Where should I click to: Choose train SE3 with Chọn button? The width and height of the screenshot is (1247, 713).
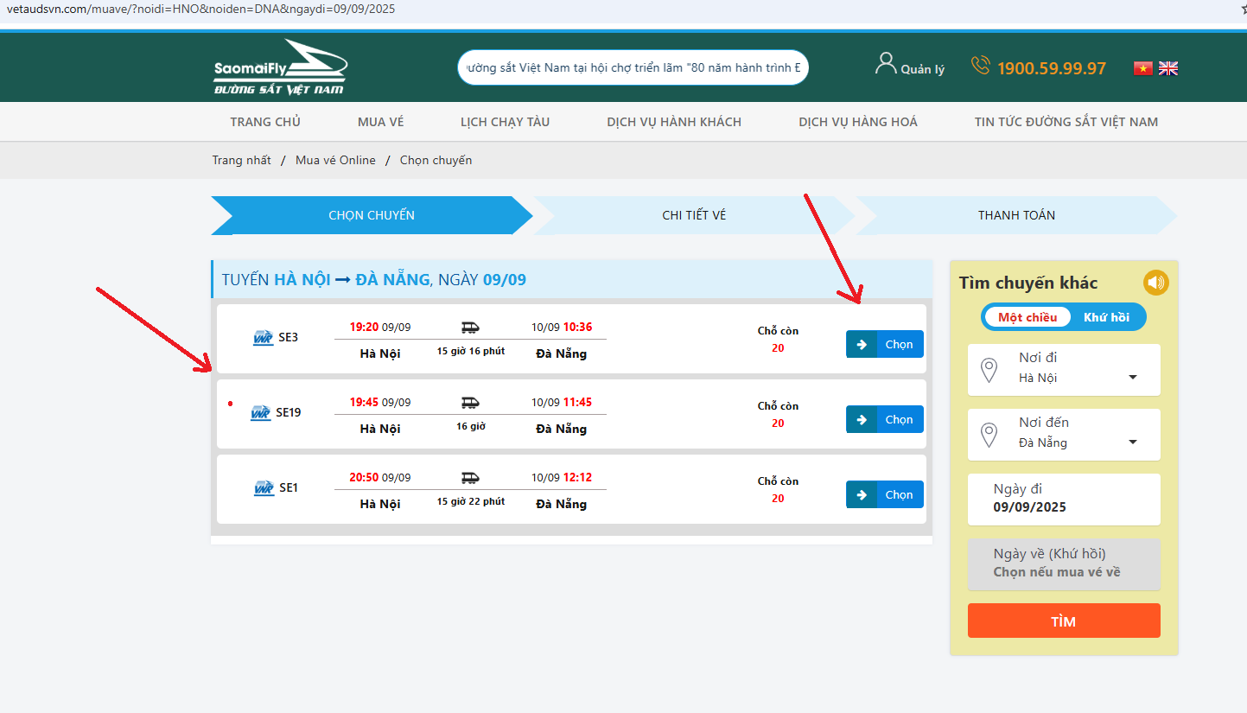[x=885, y=344]
